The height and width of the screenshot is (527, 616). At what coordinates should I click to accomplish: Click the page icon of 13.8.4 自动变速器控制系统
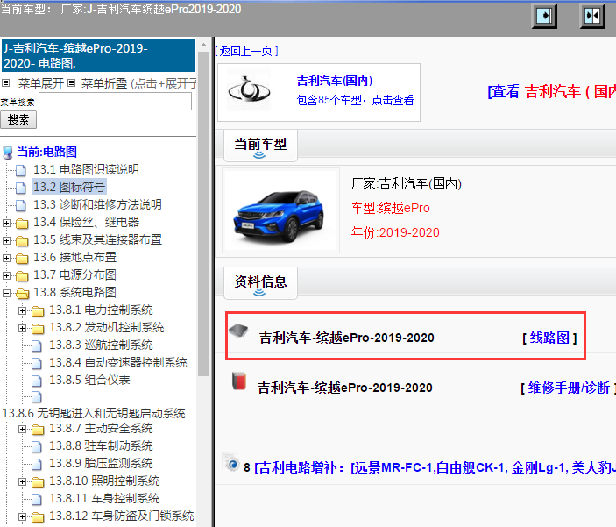37,363
